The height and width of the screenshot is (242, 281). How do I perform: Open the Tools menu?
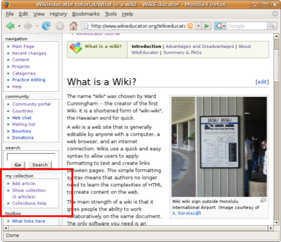pyautogui.click(x=111, y=14)
